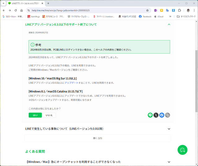
Task: Open the yellow Keep extension icon
Action: [161, 10]
